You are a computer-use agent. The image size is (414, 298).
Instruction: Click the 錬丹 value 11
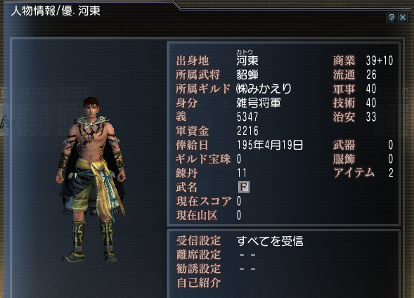(242, 173)
